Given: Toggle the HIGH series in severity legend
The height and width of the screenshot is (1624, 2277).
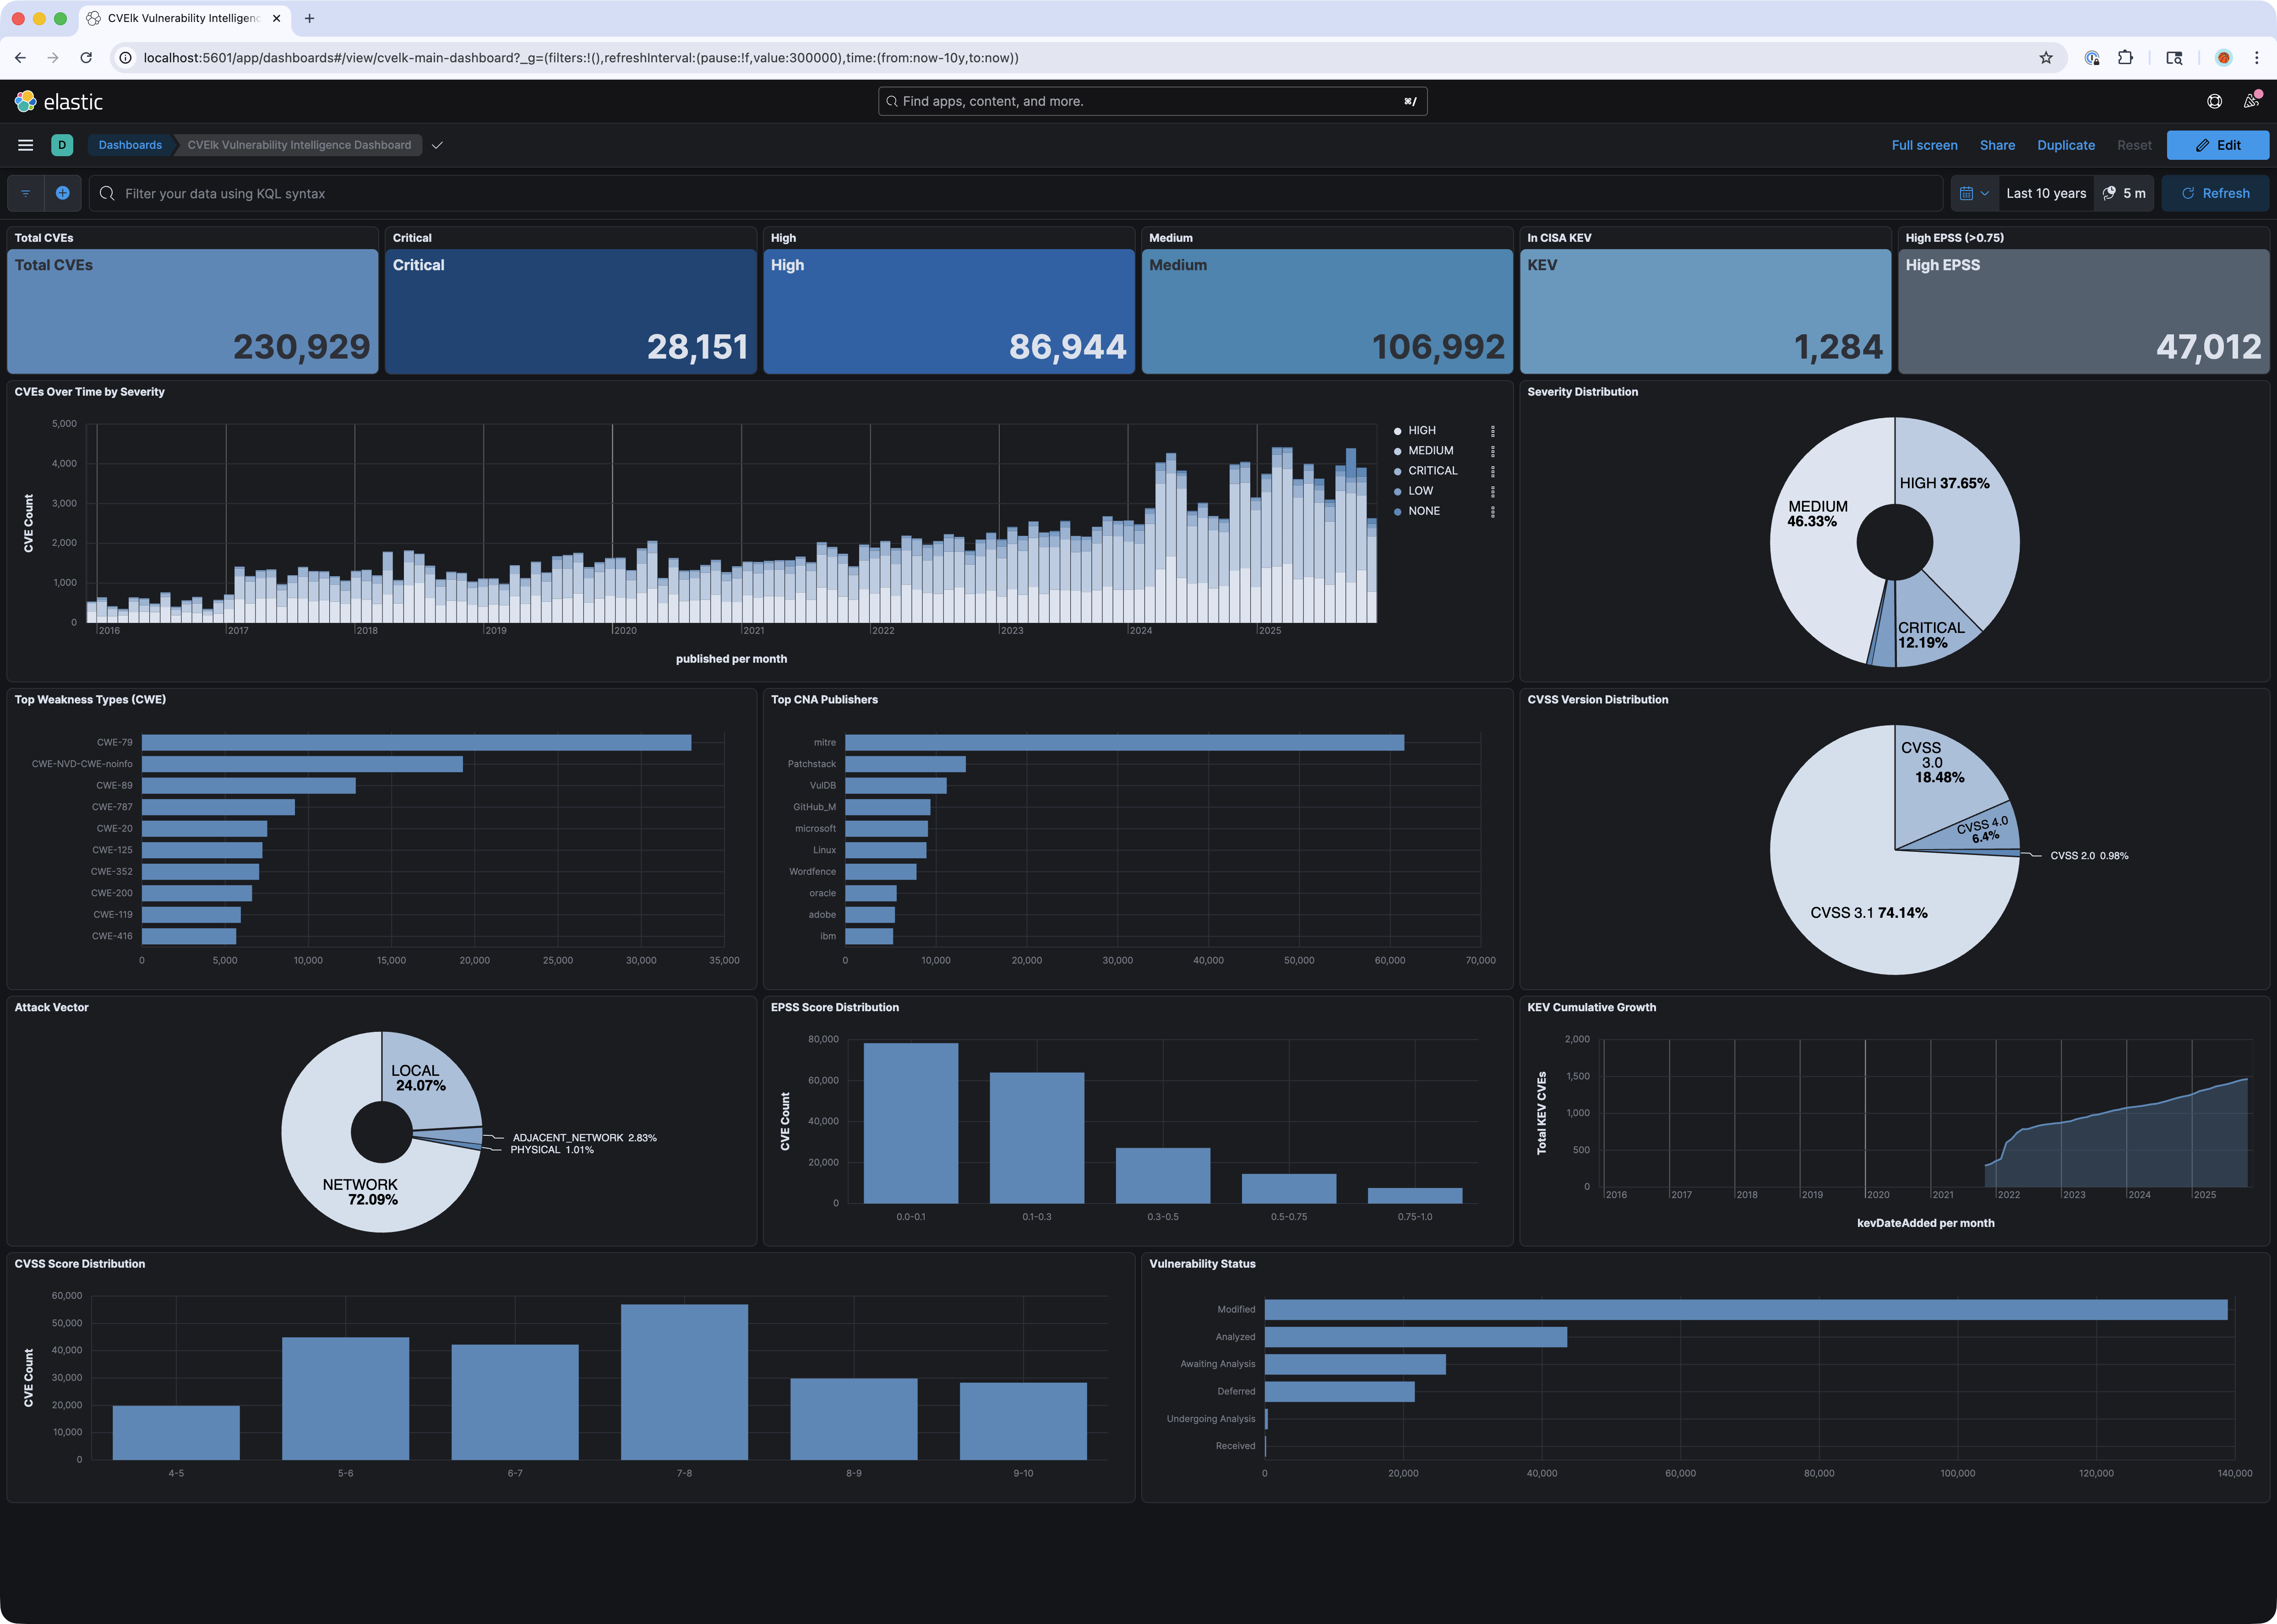Looking at the screenshot, I should click(x=1423, y=430).
